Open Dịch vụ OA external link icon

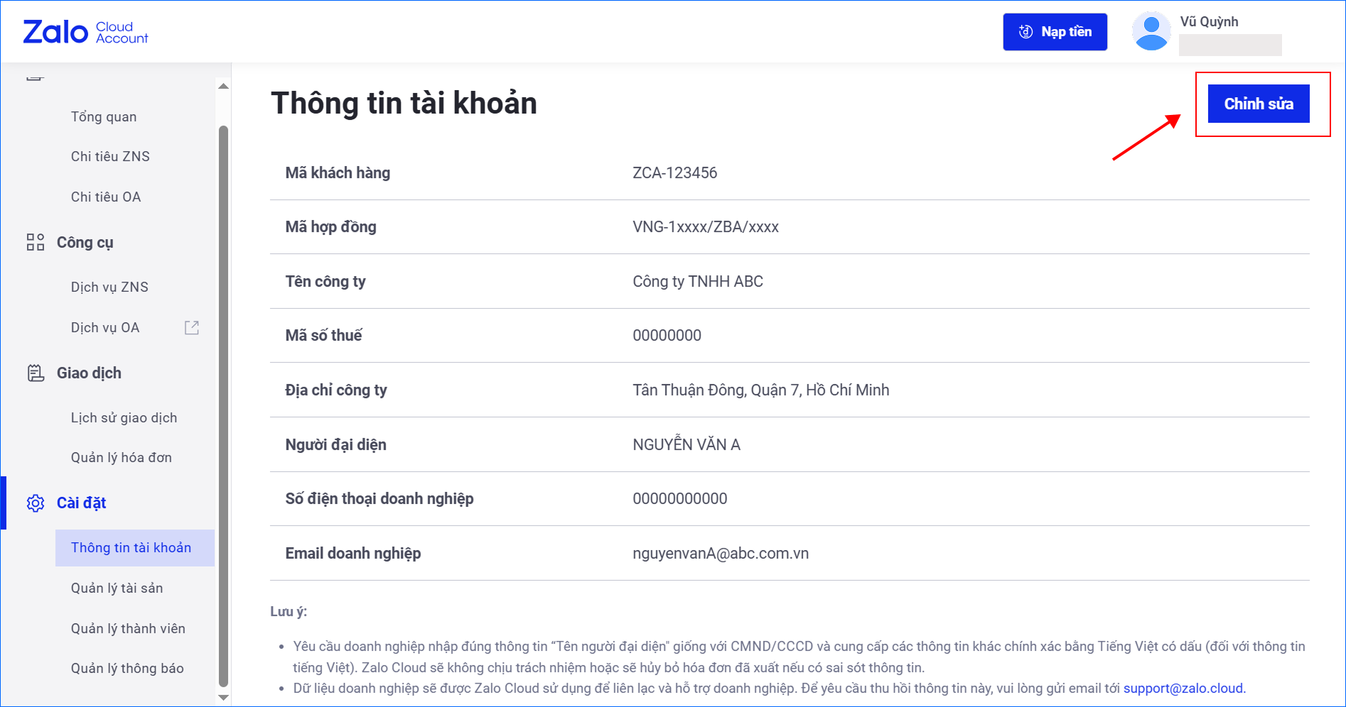click(x=192, y=327)
